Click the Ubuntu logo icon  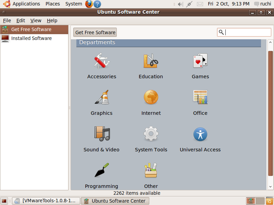7,4
